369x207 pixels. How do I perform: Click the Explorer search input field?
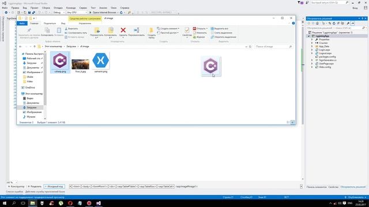pyautogui.click(x=273, y=47)
